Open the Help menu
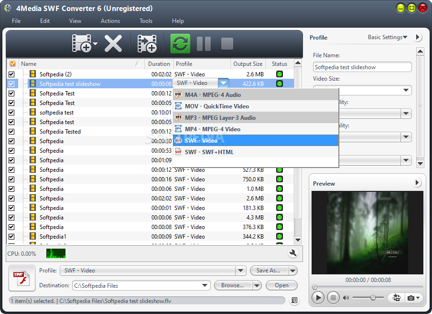 (178, 21)
